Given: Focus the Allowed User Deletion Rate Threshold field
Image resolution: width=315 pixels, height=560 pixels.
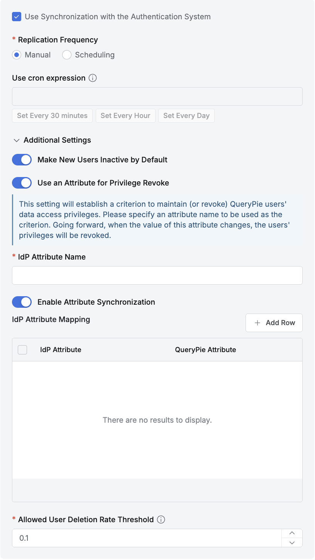Looking at the screenshot, I should click(x=147, y=538).
